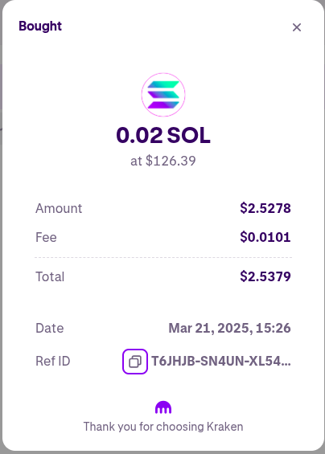Close the Bought receipt dialog
The height and width of the screenshot is (454, 325).
pyautogui.click(x=297, y=27)
